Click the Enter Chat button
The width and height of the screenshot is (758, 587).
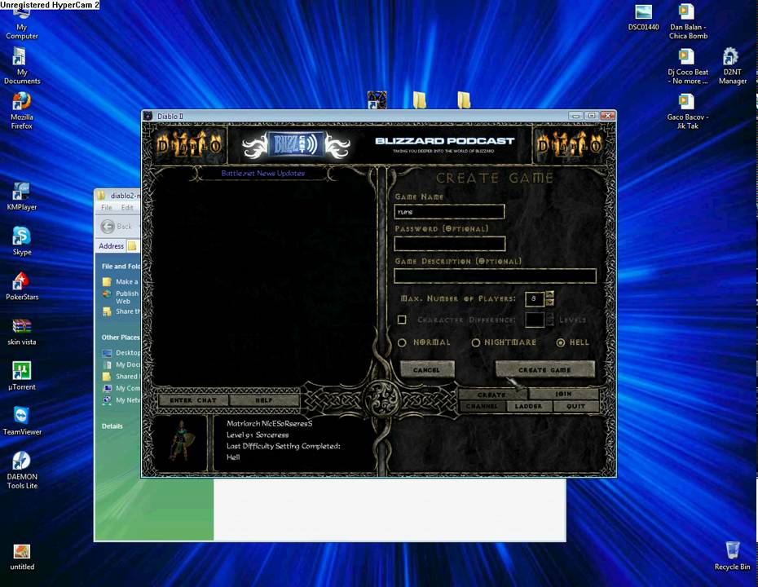point(193,400)
